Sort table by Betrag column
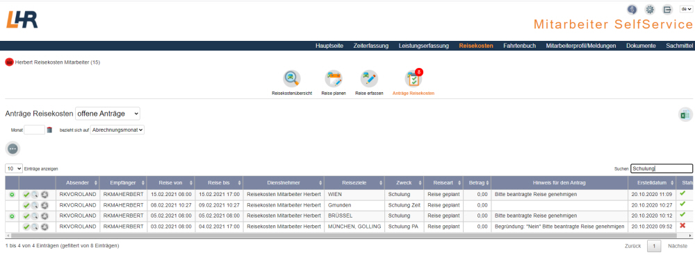Image resolution: width=695 pixels, height=255 pixels. tap(477, 182)
